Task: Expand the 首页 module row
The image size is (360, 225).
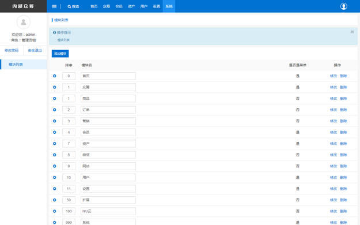Action: pyautogui.click(x=54, y=76)
